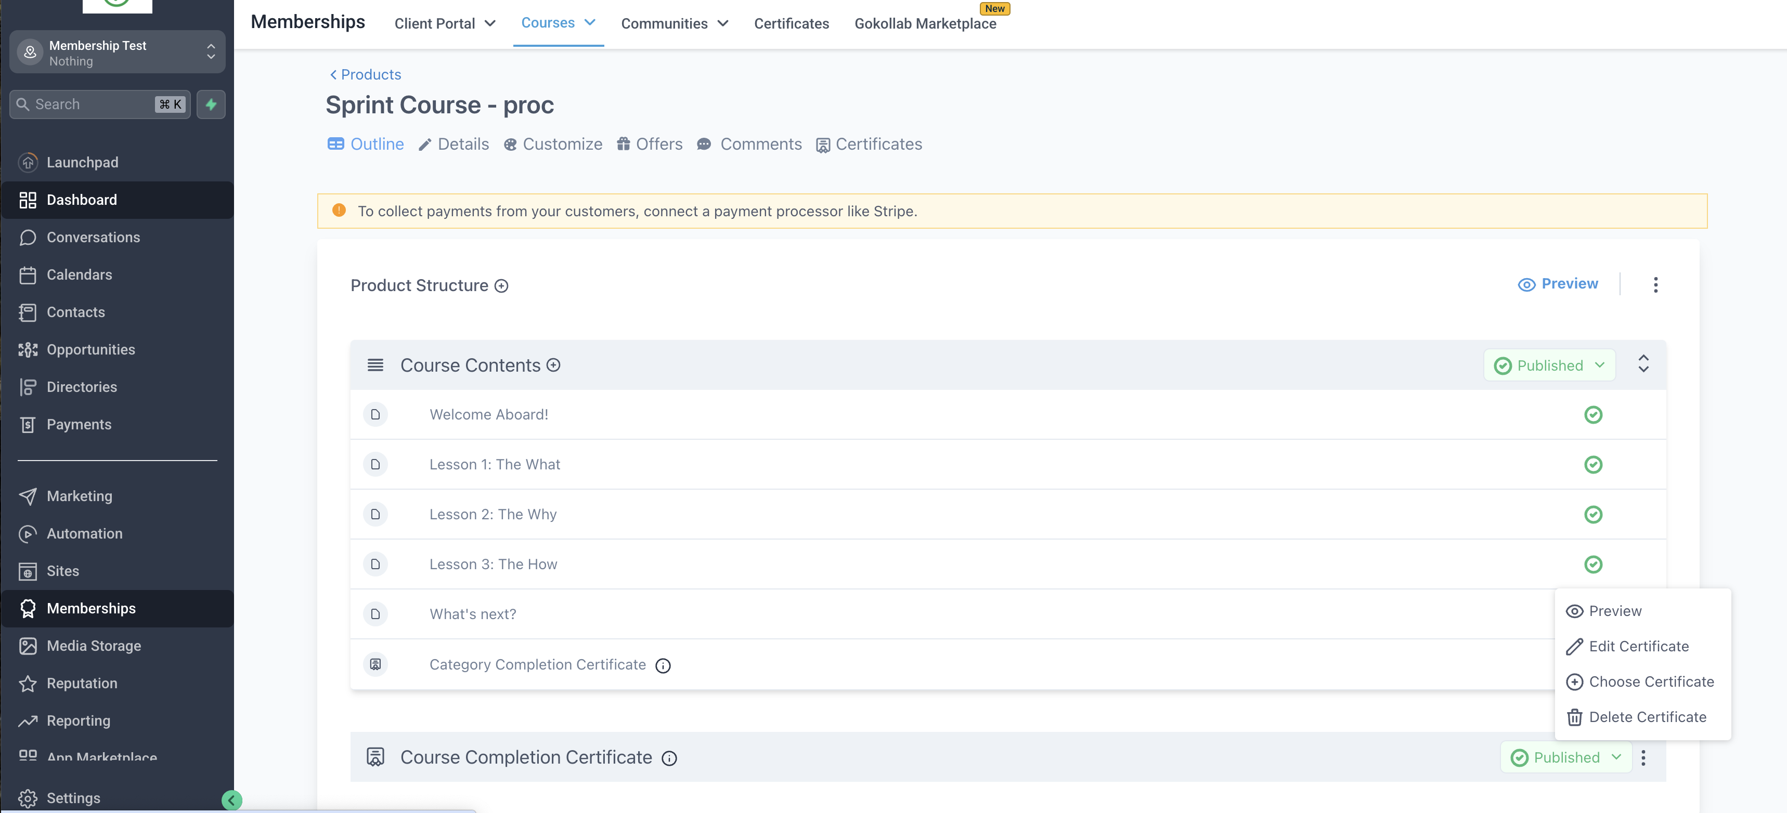Add item with Product Structure plus icon

tap(501, 285)
